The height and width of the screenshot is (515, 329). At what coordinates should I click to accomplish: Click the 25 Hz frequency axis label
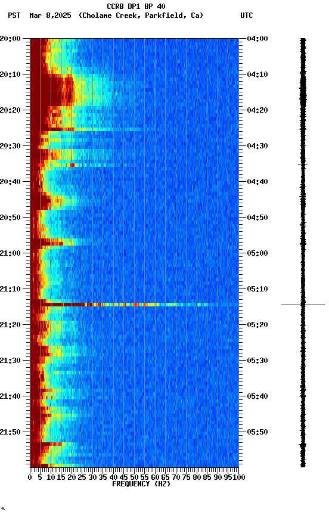coord(82,478)
